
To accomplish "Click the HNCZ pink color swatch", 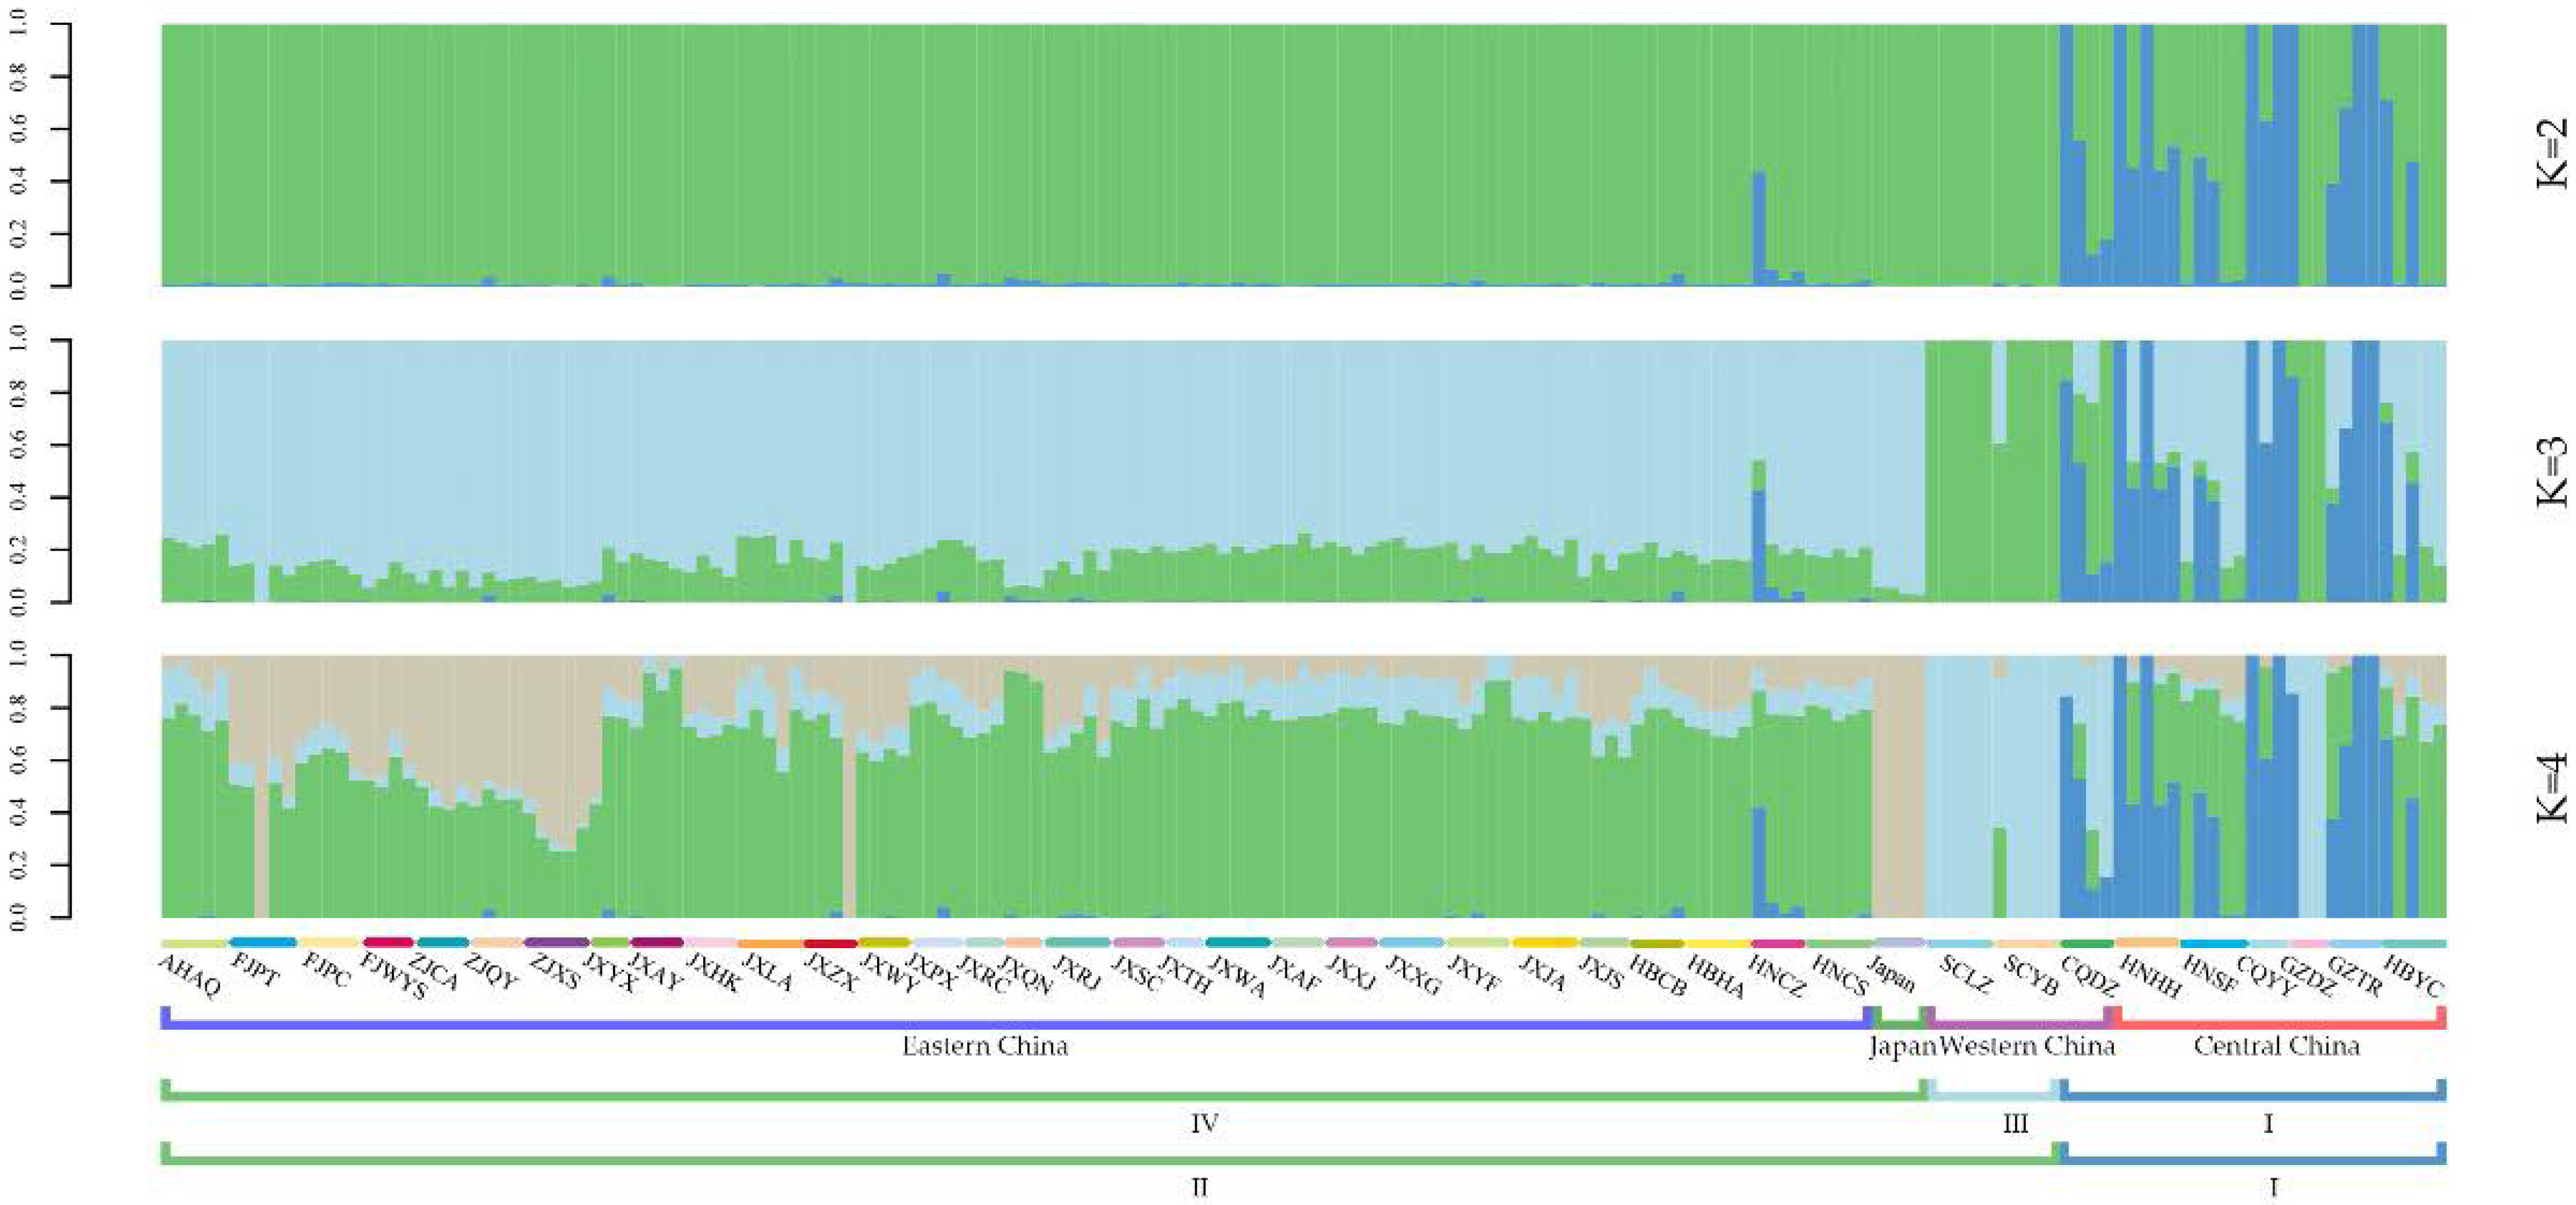I will [x=1778, y=943].
